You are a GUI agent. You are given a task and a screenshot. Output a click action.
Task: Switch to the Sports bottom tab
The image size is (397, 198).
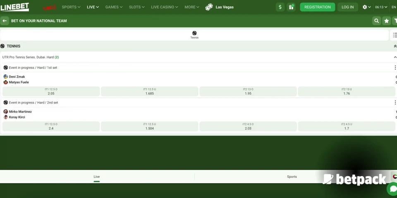(x=292, y=177)
